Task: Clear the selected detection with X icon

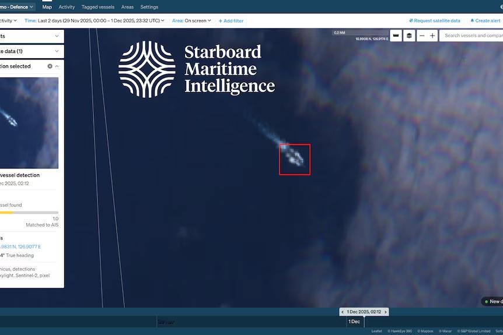Action: (x=50, y=66)
